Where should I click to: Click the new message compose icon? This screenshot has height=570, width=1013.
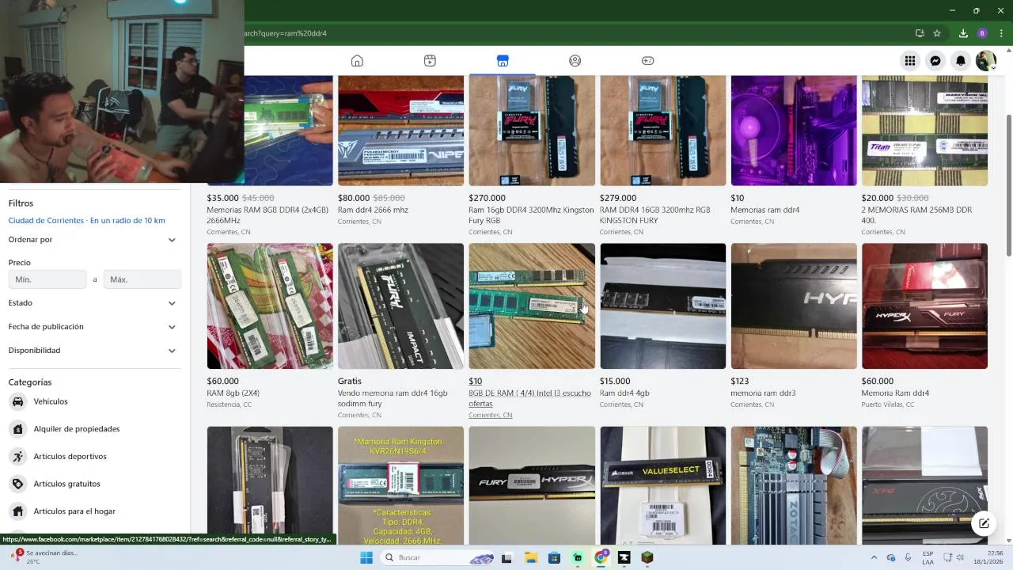984,523
